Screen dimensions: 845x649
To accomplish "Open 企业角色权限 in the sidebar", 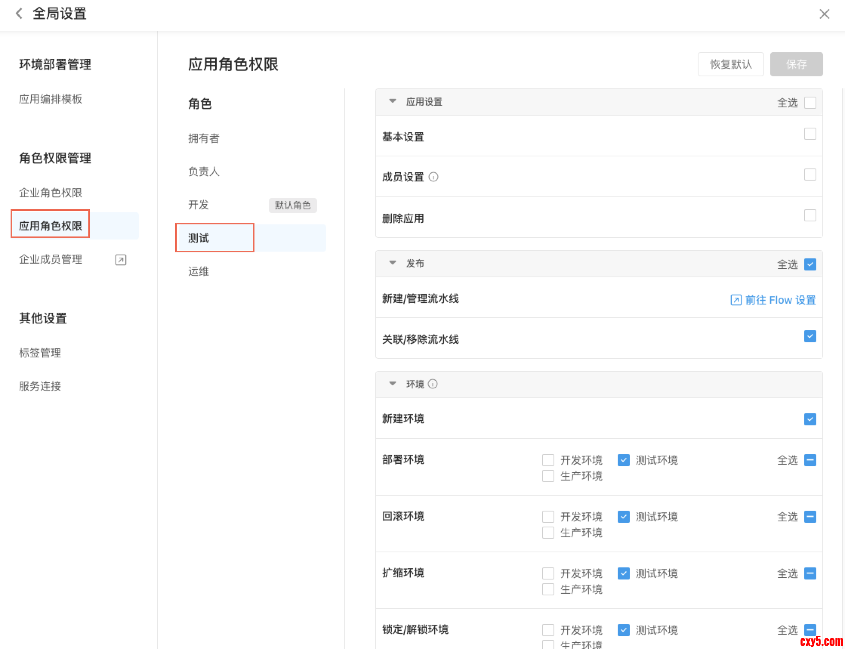I will pos(51,193).
